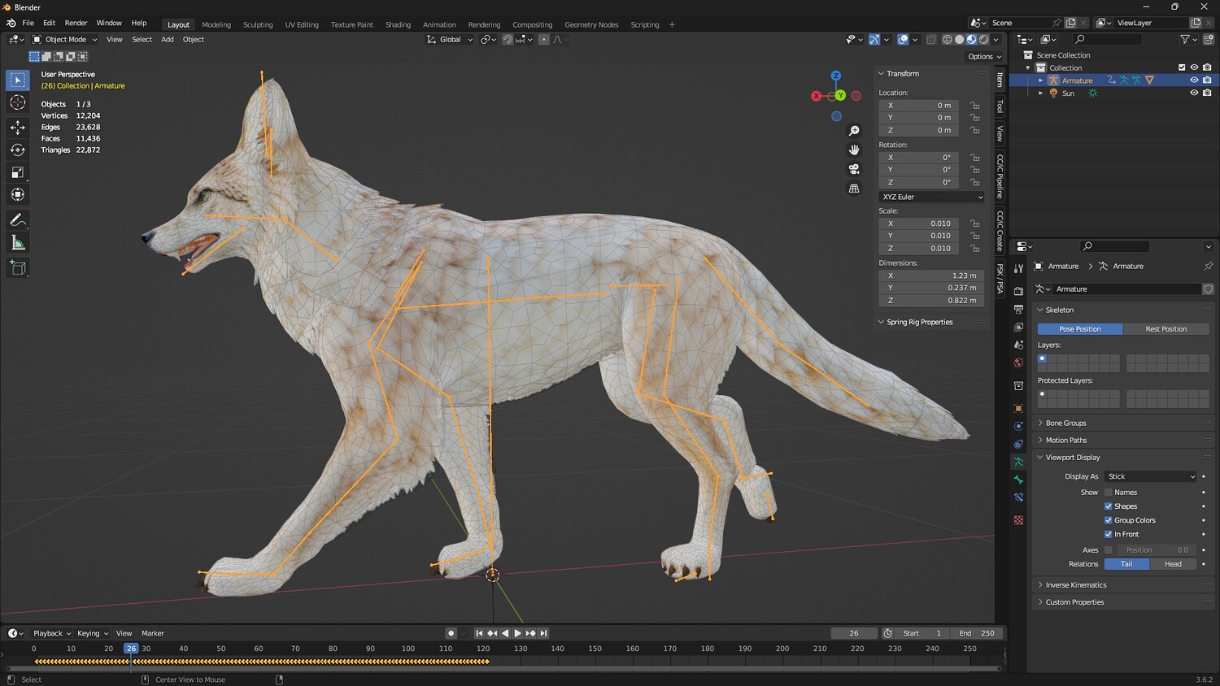1220x686 pixels.
Task: Hide the Armature in the outliner
Action: tap(1194, 80)
